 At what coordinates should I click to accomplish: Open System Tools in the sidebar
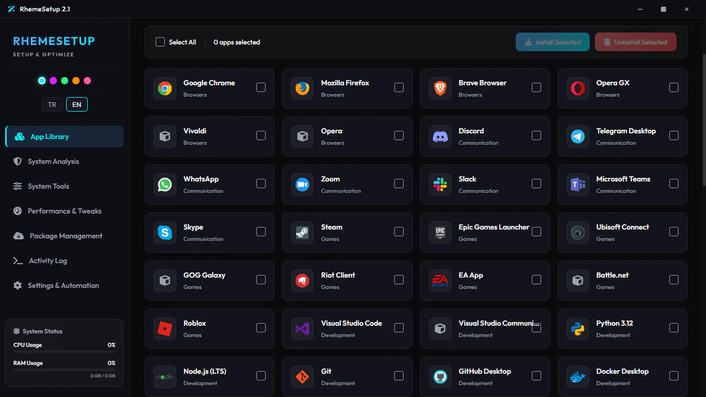(x=65, y=186)
